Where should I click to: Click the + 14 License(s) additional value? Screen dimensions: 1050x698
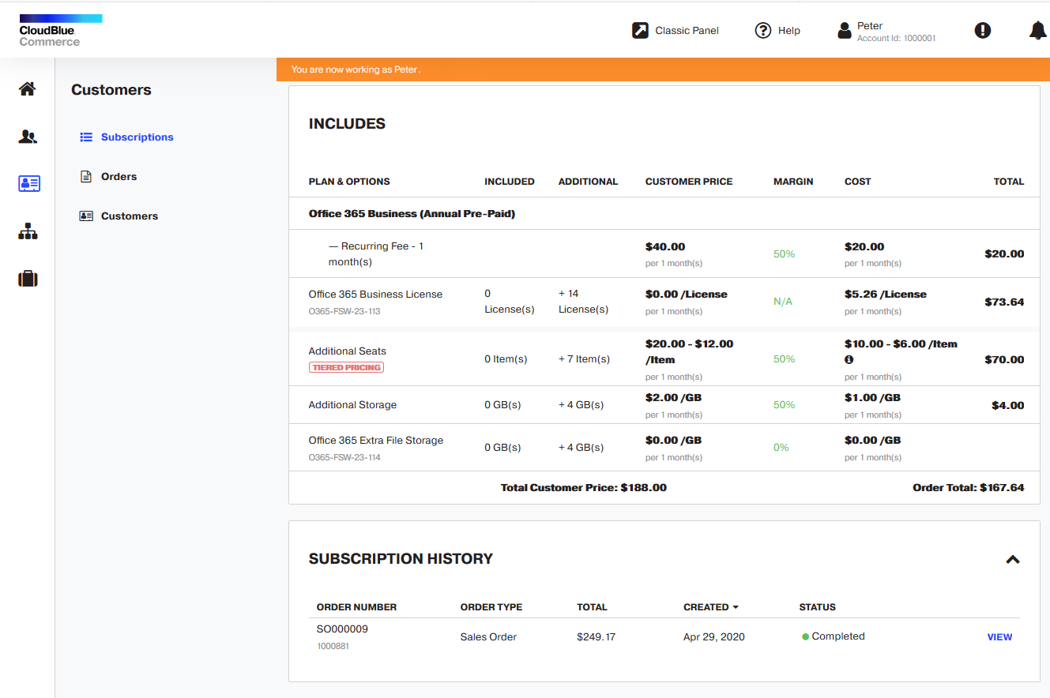tap(583, 301)
